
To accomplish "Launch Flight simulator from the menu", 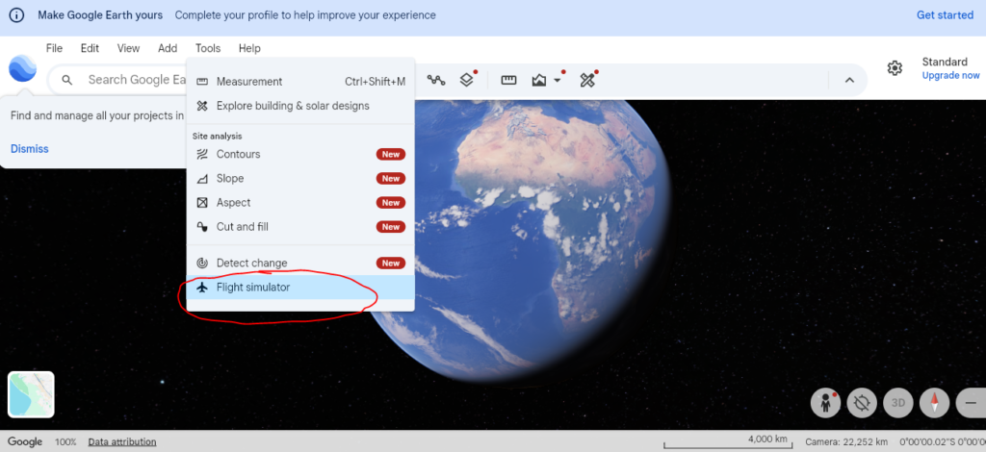I will click(300, 288).
